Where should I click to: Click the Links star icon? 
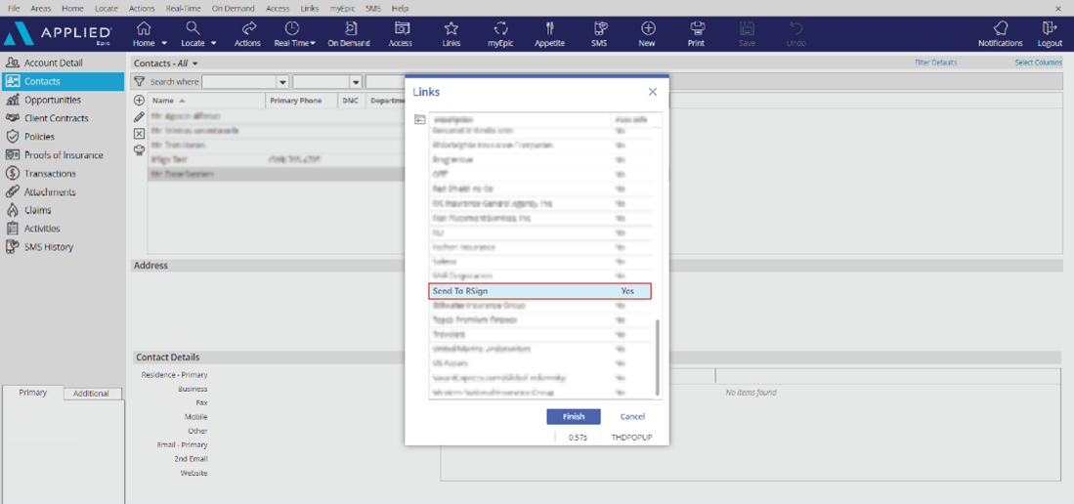click(x=451, y=28)
